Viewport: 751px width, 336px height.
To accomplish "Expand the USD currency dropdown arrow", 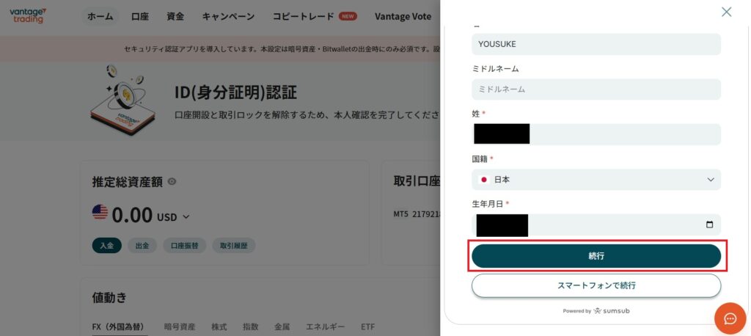I will click(x=186, y=216).
